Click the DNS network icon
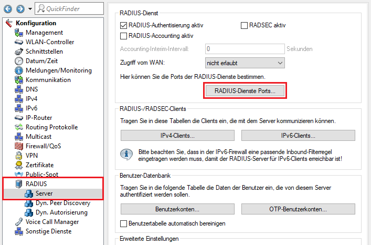The height and width of the screenshot is (245, 371). [19, 89]
